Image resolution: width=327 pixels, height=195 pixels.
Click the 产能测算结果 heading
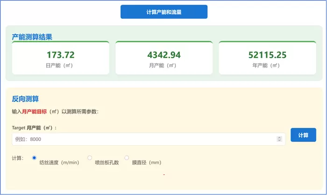[32, 36]
